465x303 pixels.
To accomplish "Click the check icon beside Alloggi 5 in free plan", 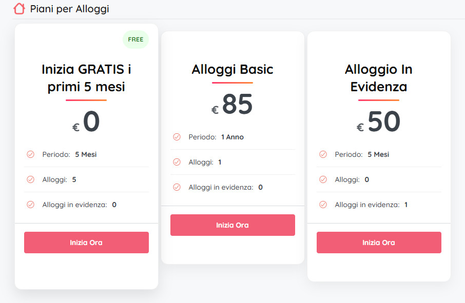I will point(30,179).
